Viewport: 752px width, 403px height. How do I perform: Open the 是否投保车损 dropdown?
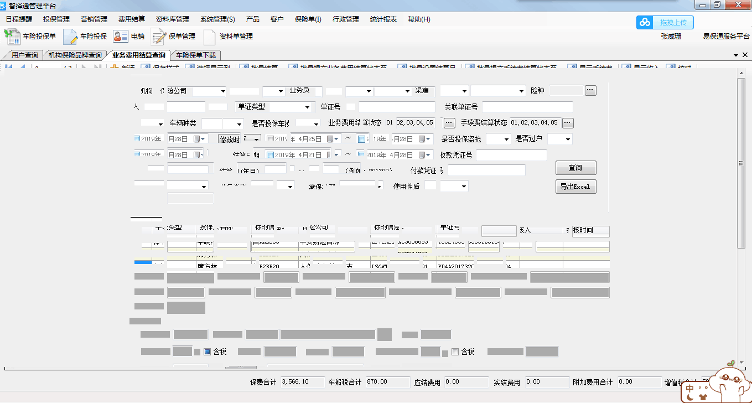pos(316,123)
